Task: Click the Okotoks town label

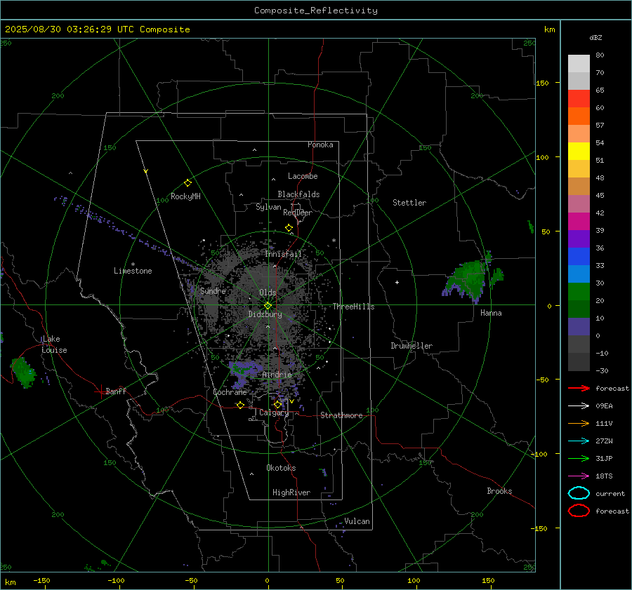Action: tap(281, 468)
